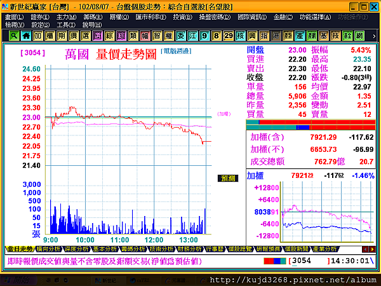Open the 國際資訊(I) menu
Viewport: 381px width, 286px height.
pos(252,17)
